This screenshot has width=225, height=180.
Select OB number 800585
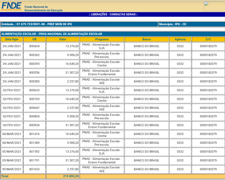pyautogui.click(x=34, y=82)
